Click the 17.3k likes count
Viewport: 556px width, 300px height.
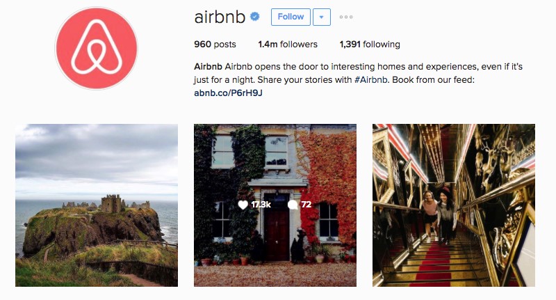[261, 205]
